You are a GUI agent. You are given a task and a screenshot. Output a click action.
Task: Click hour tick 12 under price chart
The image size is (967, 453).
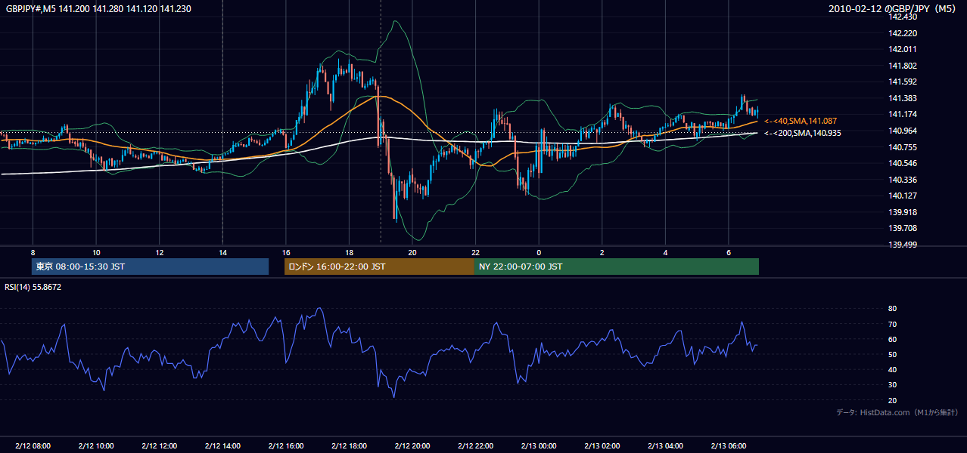coord(159,252)
